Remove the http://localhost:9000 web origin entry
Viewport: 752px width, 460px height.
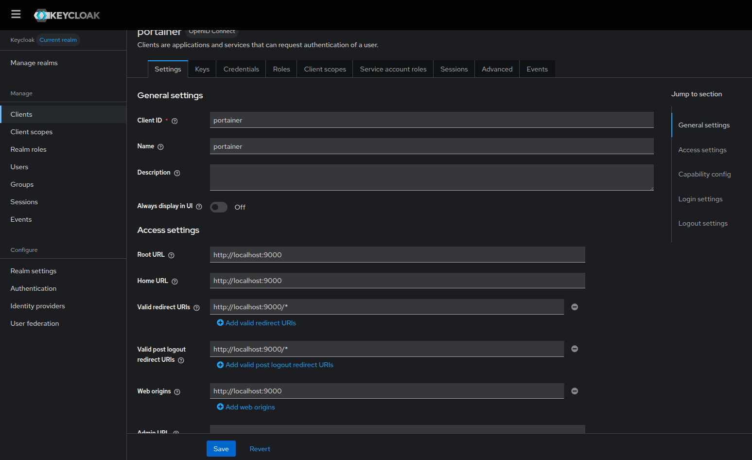[x=574, y=390]
